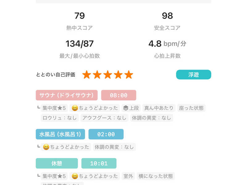This screenshot has height=185, width=247.
Task: Click the rest ちょうどよかった emoji tag
Action: (x=95, y=176)
